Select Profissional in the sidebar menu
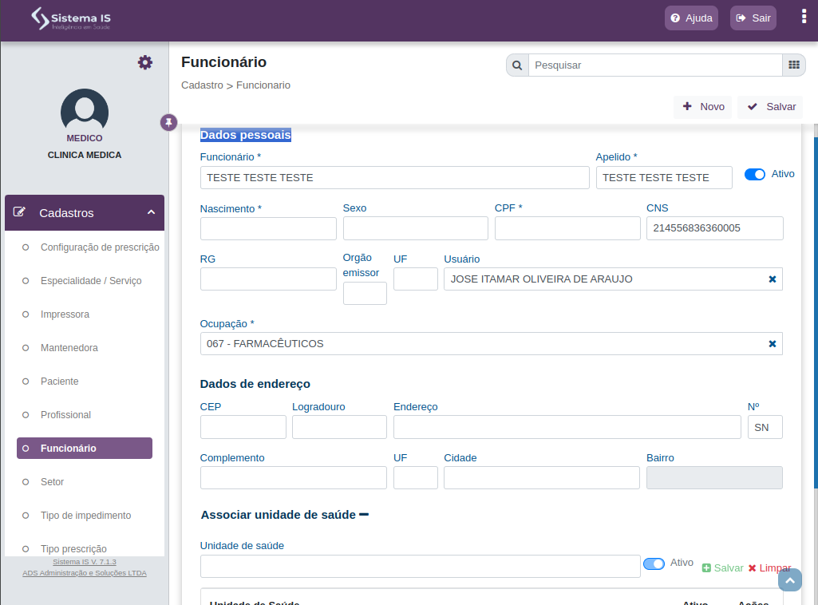818x605 pixels. (x=65, y=414)
